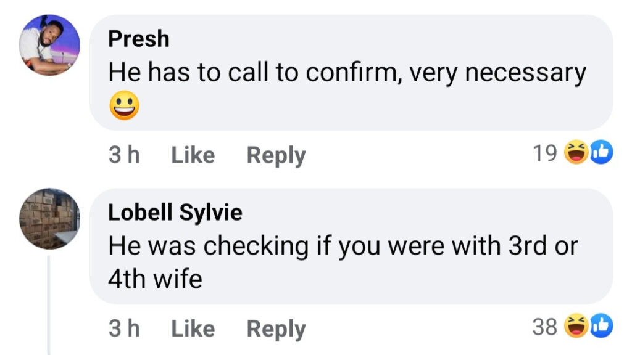Reply to Lobell Sylvie's comment
Image resolution: width=632 pixels, height=355 pixels.
point(276,328)
